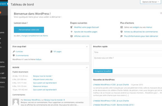The image size is (162, 106).
Task: Open Ajoutez de nouvelles pages link
Action: (86, 32)
